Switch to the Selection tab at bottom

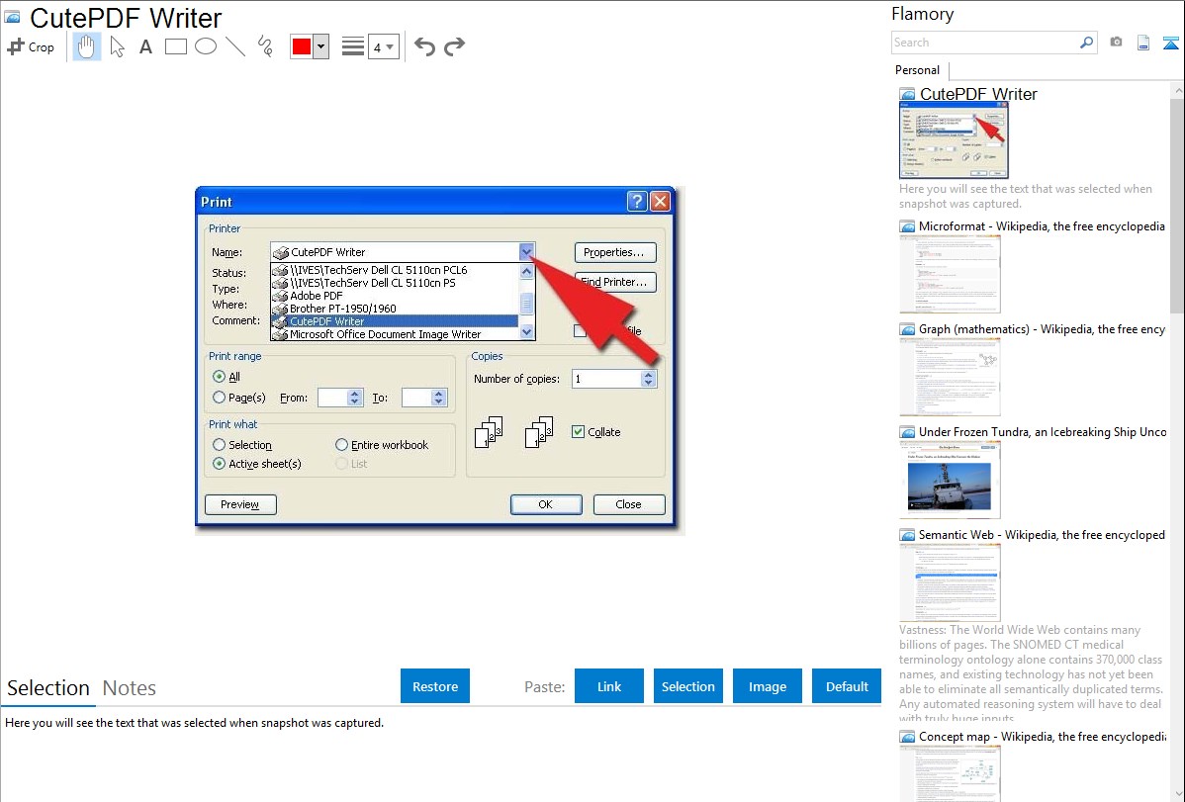48,688
